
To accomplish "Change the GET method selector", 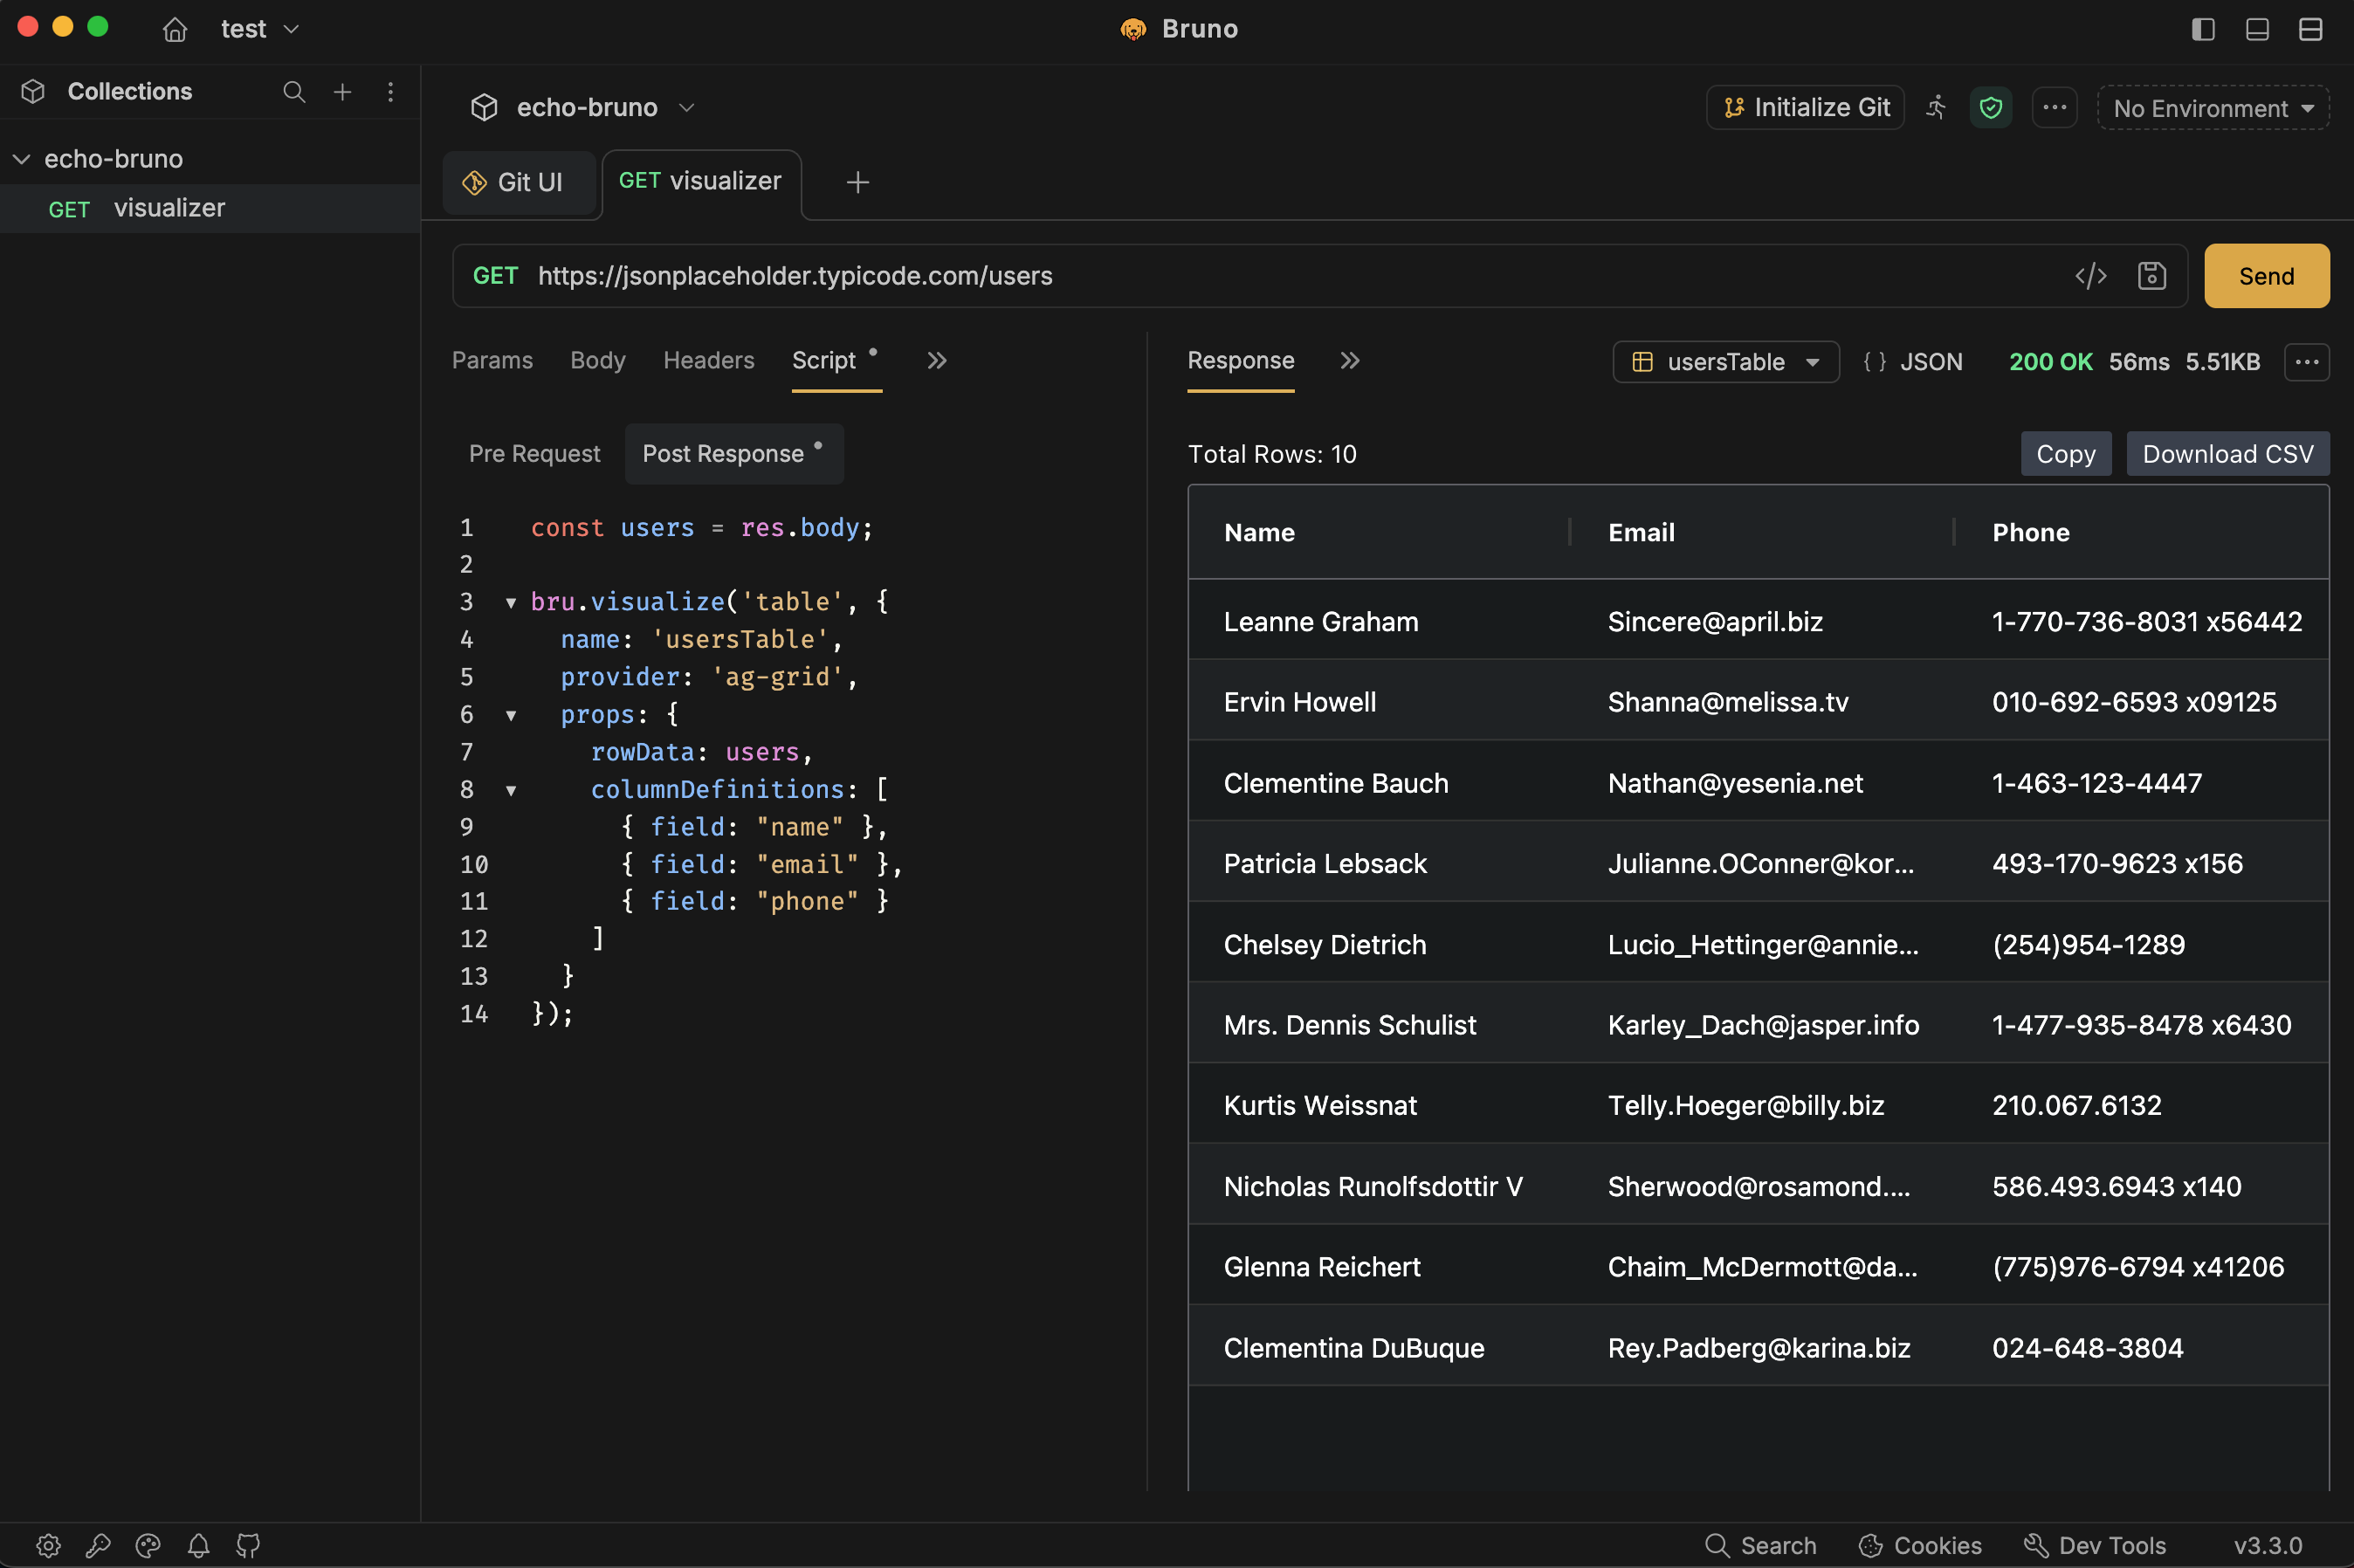I will (x=495, y=276).
